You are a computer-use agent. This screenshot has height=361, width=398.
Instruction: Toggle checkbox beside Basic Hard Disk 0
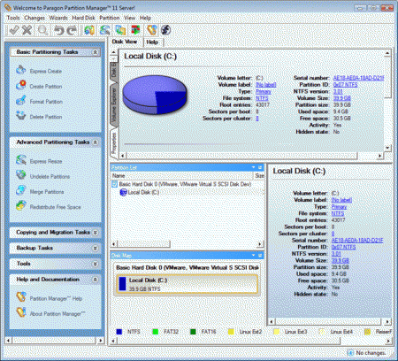tap(115, 184)
